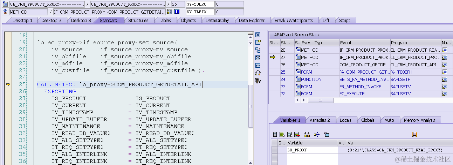This screenshot has width=453, height=165.
Task: Switch to the Desktop 3 tab
Action: [81, 20]
